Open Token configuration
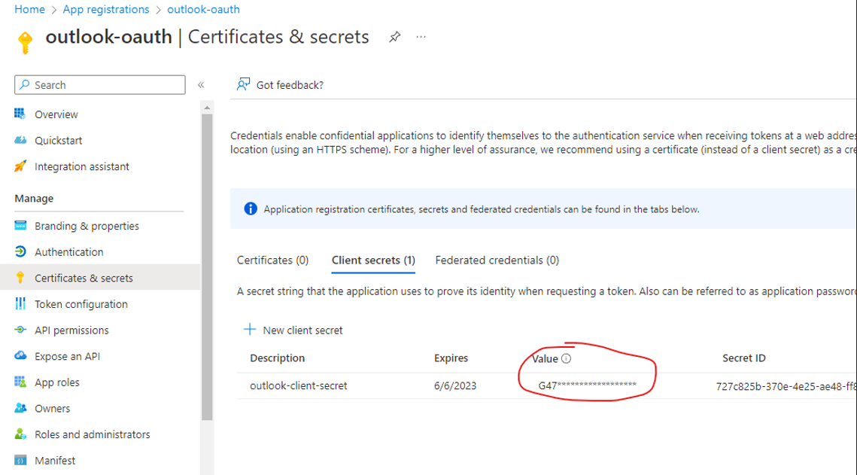This screenshot has height=475, width=857. pos(81,304)
